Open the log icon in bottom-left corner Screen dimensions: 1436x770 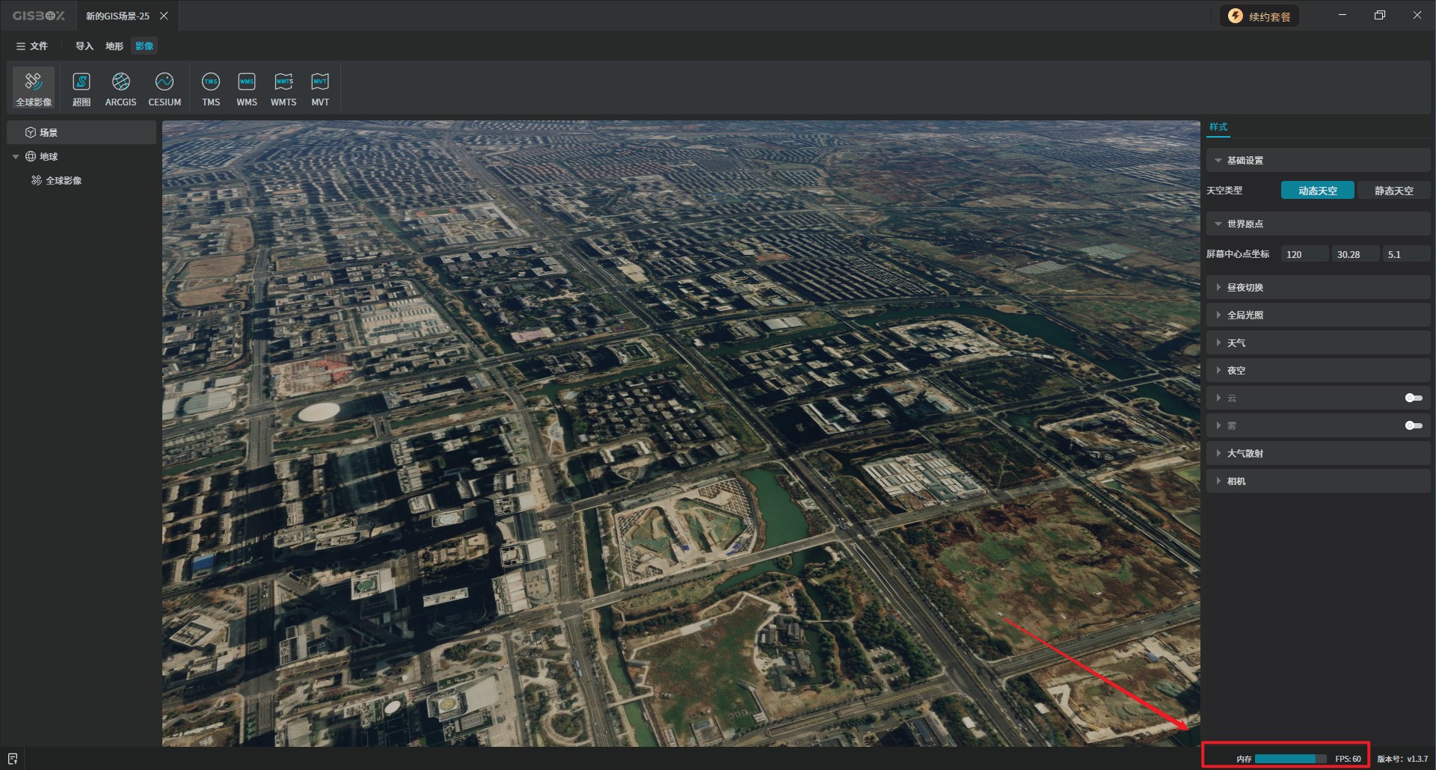pos(13,759)
